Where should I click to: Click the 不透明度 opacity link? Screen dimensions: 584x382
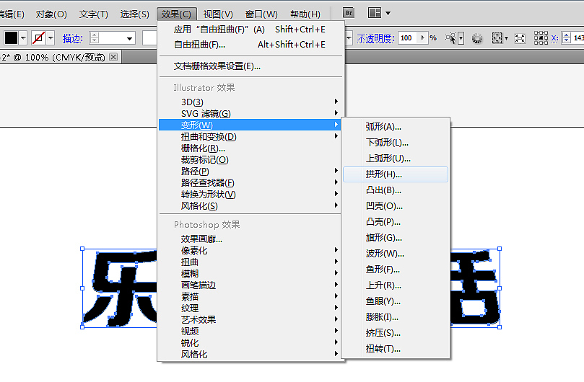tap(375, 38)
